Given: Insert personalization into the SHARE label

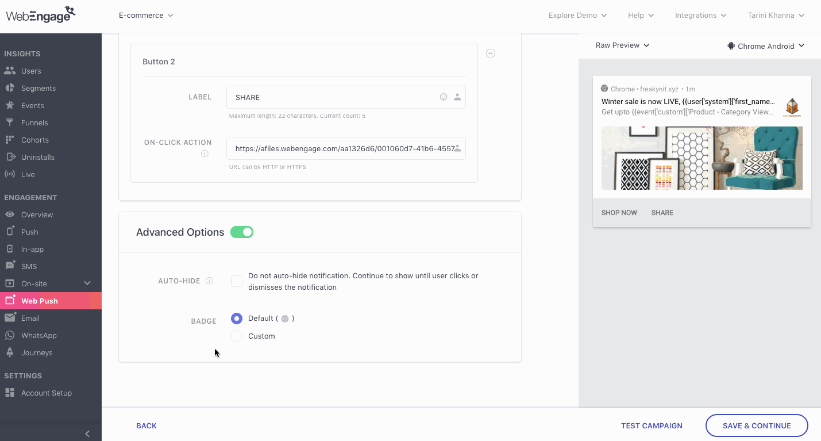Looking at the screenshot, I should 457,97.
